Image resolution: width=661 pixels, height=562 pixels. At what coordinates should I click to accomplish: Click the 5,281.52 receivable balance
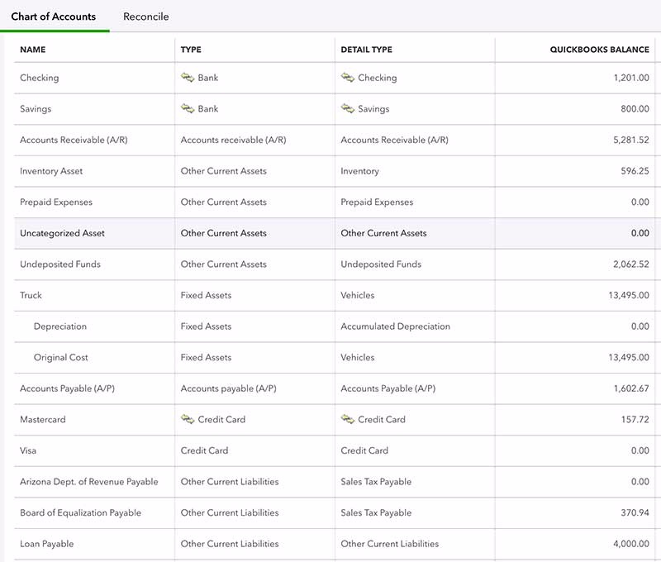coord(631,140)
